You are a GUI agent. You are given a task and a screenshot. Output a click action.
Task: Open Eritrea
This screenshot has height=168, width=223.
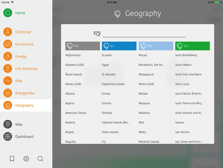tap(106, 94)
